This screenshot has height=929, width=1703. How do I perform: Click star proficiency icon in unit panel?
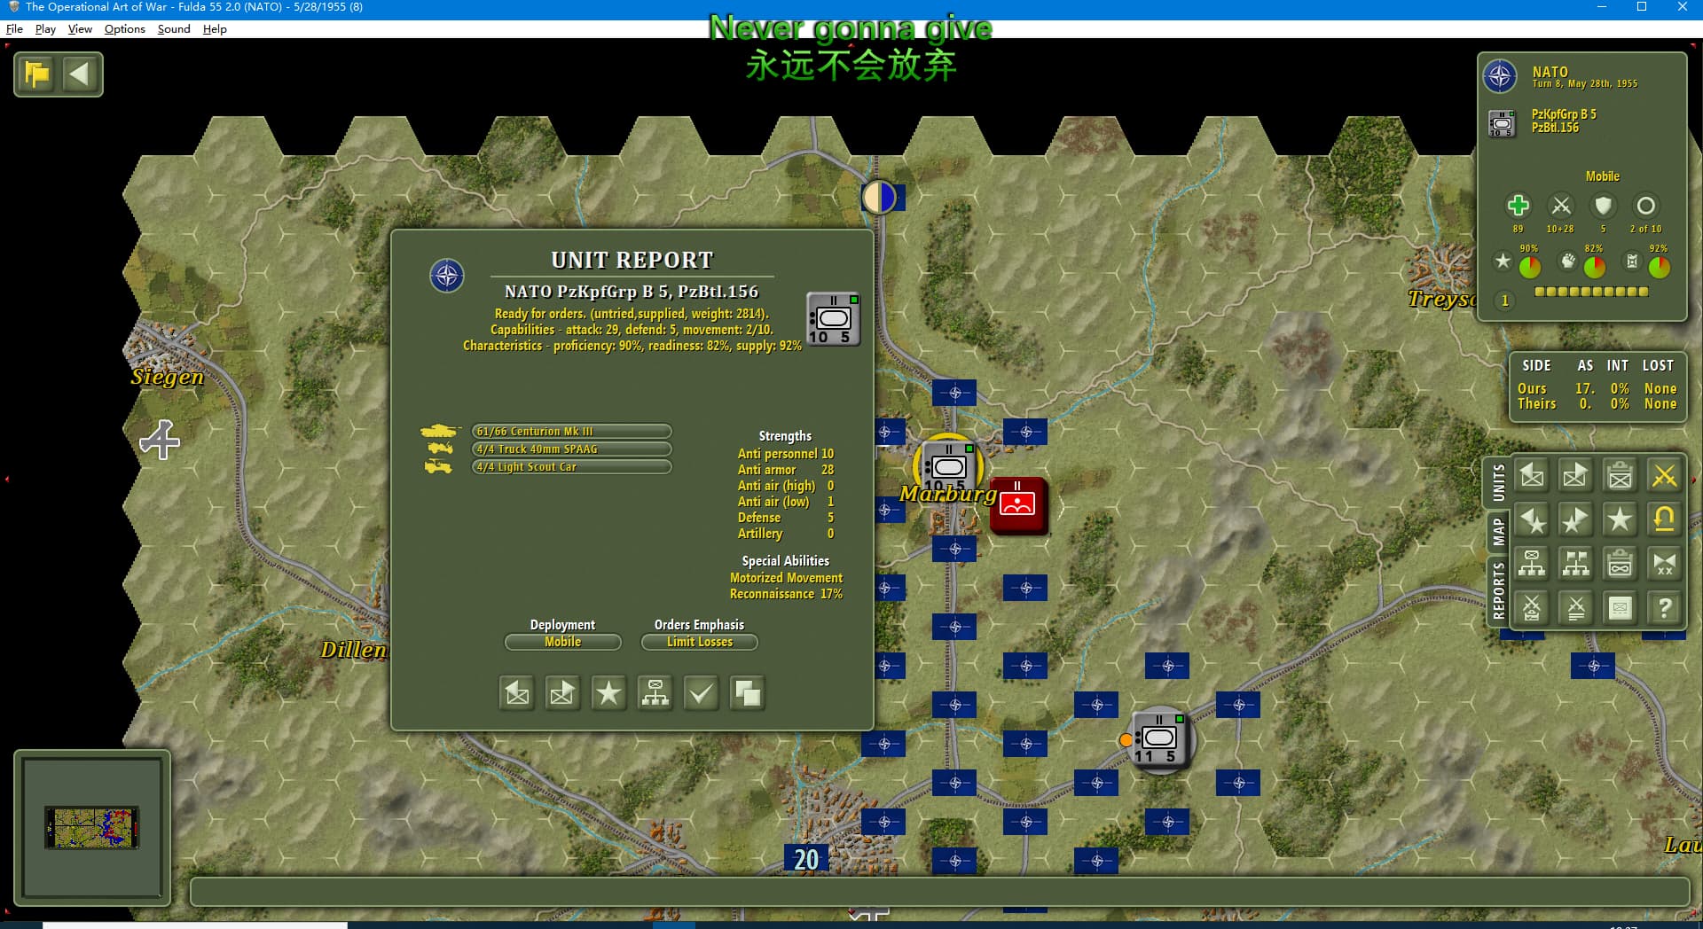[1503, 261]
